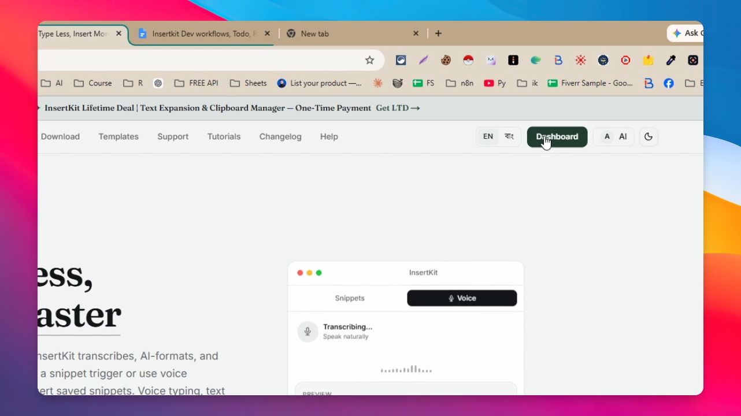
Task: Switch site language to Bangla
Action: [x=509, y=137]
